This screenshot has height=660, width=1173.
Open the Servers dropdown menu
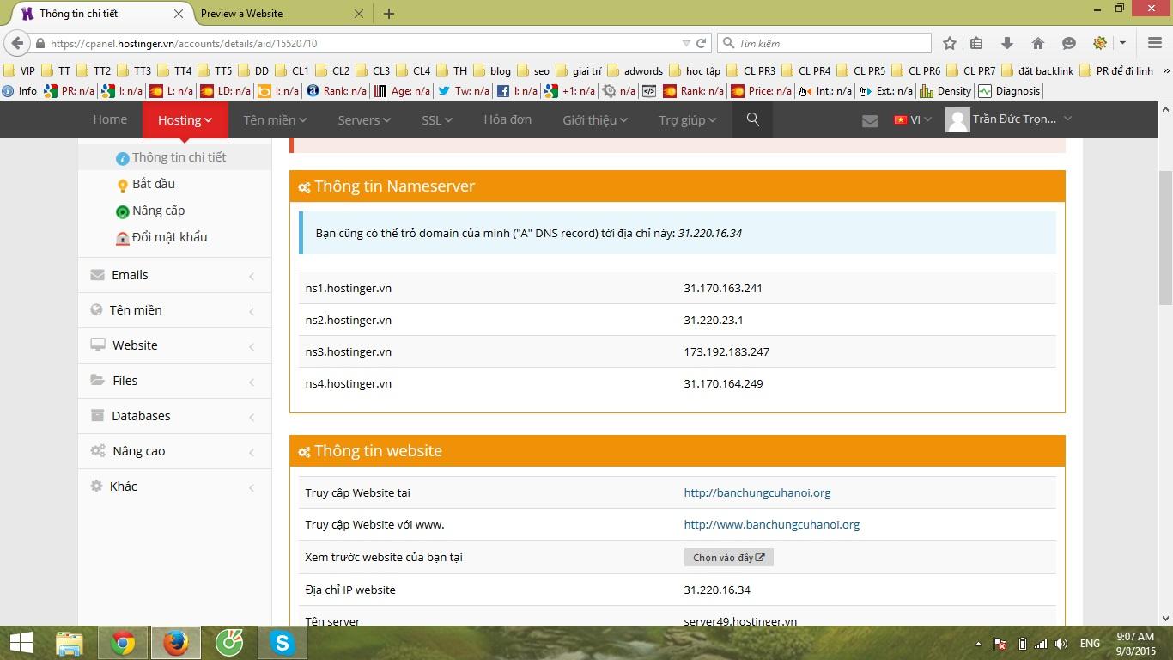364,119
